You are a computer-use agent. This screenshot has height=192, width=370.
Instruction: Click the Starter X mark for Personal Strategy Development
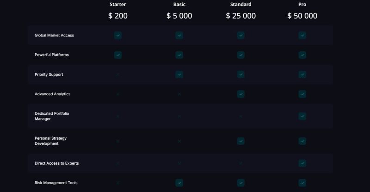pyautogui.click(x=118, y=141)
